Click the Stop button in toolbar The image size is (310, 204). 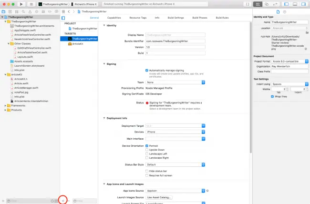[x=31, y=4]
